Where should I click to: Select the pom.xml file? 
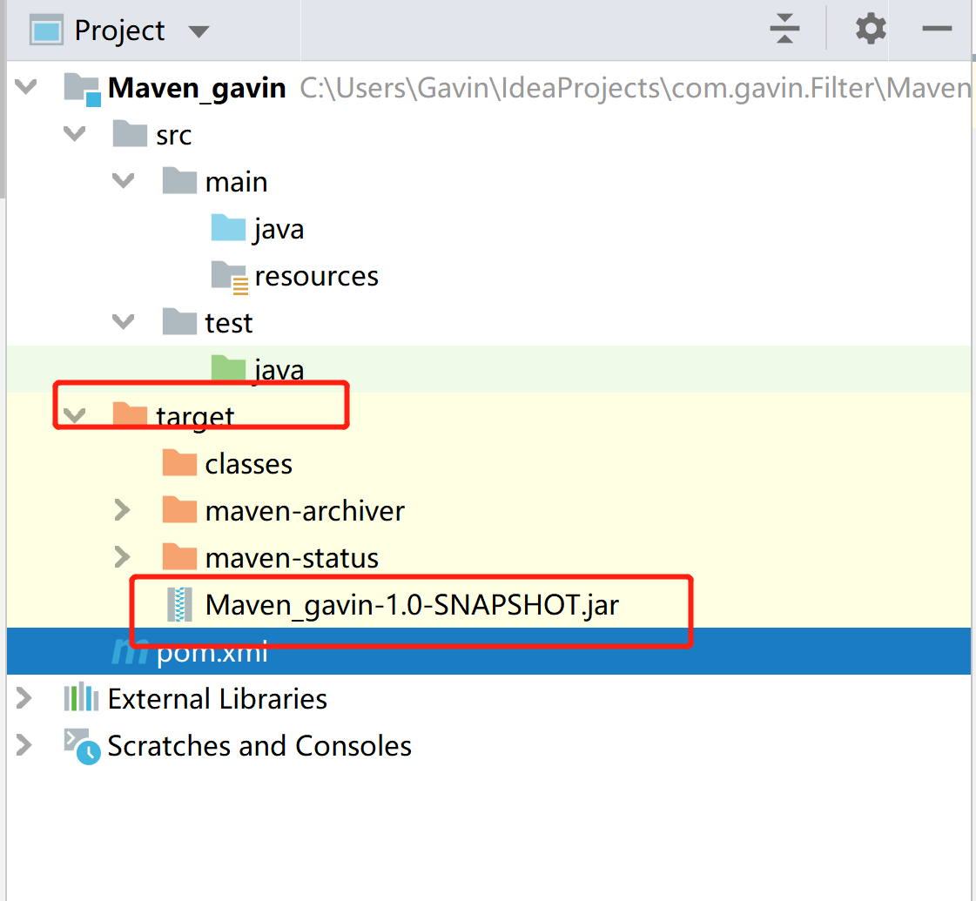(212, 652)
